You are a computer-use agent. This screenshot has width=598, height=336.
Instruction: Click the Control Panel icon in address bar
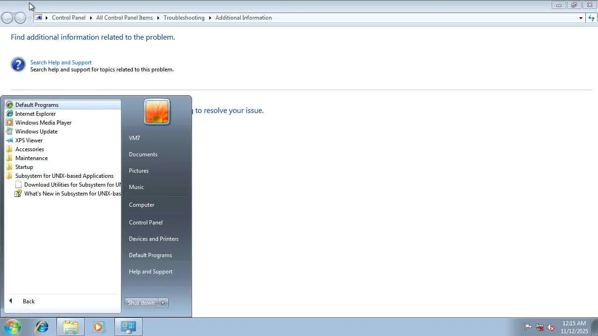39,18
